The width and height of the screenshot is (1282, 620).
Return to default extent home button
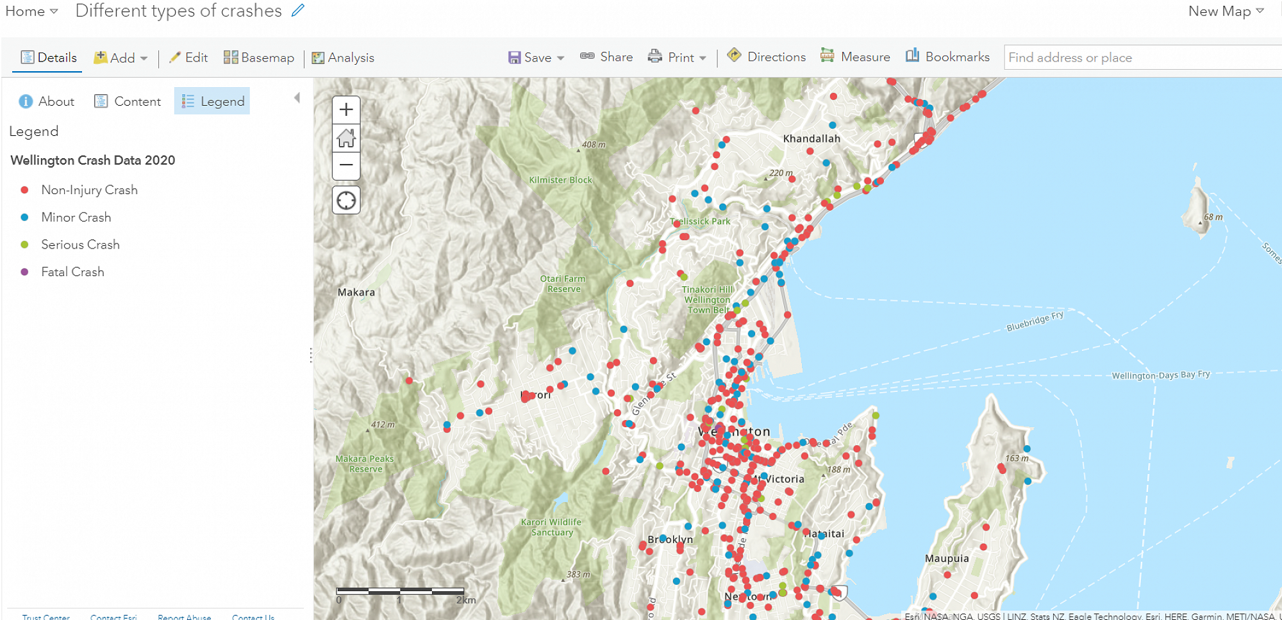point(346,138)
